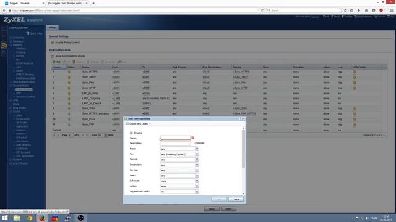The width and height of the screenshot is (396, 222).
Task: Click the Reset button below table
Action: coord(228,208)
